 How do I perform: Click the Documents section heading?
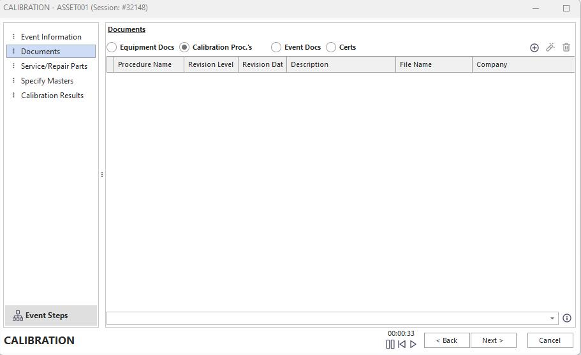tap(127, 29)
